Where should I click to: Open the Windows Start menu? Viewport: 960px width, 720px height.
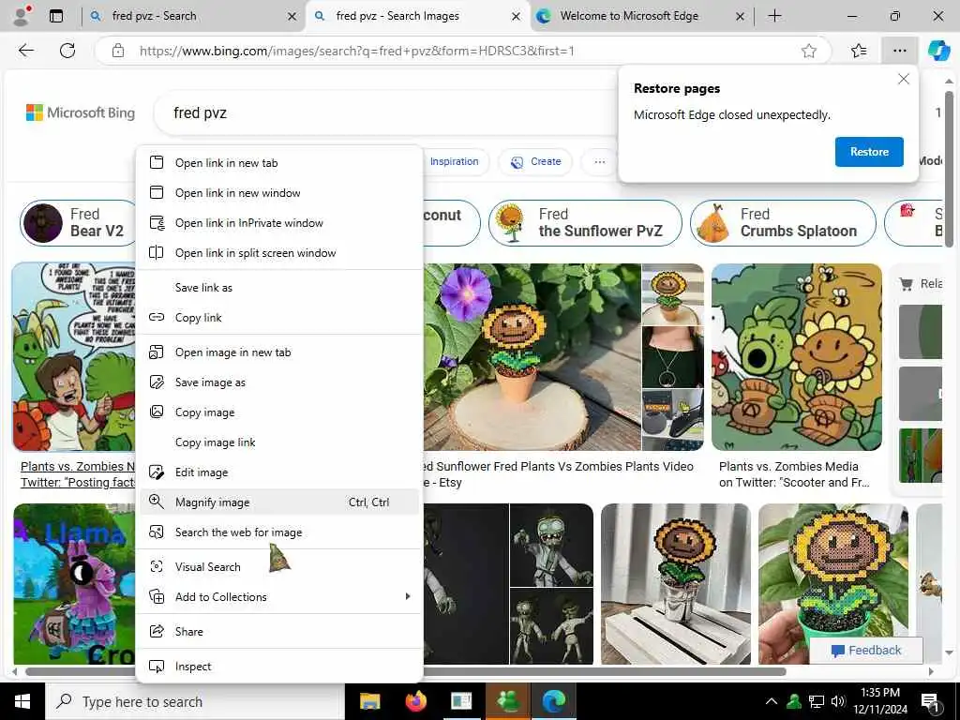click(x=22, y=701)
